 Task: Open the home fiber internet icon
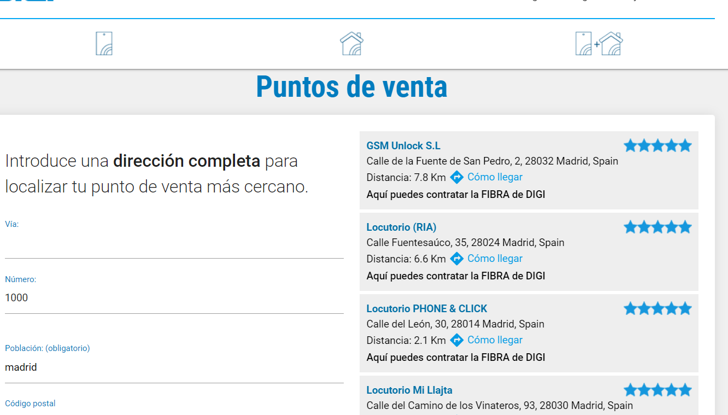point(351,43)
